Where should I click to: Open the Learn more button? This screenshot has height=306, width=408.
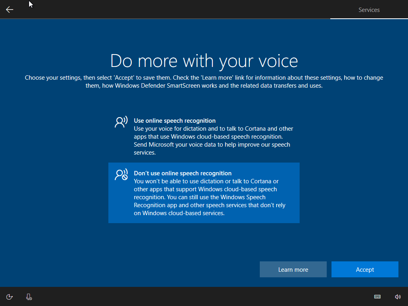coord(293,270)
